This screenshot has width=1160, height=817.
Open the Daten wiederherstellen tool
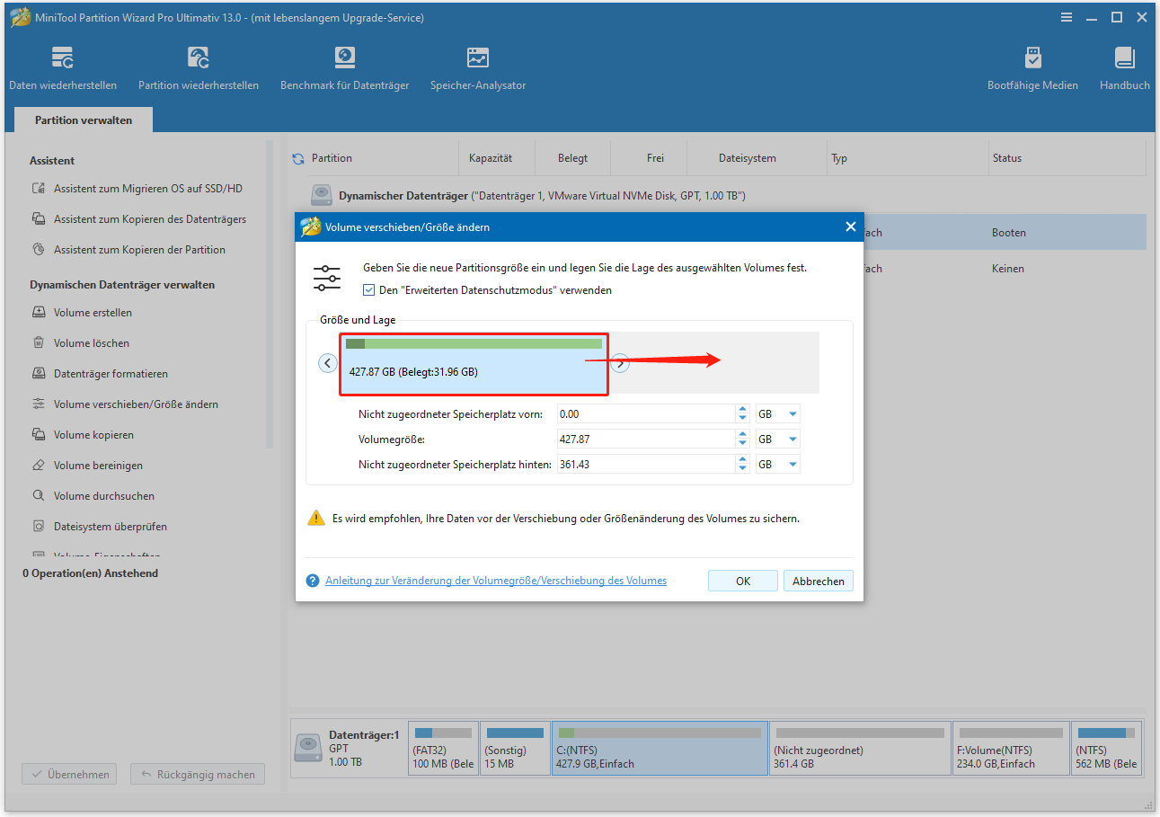[63, 67]
